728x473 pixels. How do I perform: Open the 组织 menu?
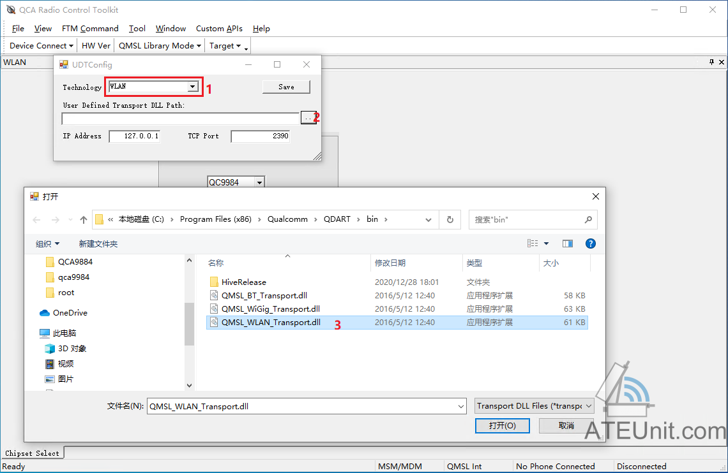[x=47, y=244]
